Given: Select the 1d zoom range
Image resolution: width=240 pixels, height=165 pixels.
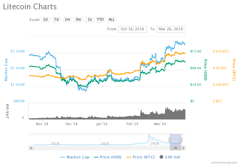Looking at the screenshot, I should tap(45, 19).
